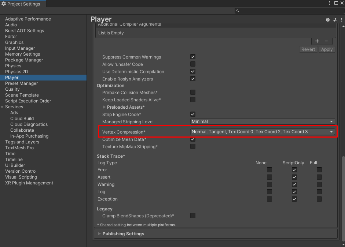Viewport: 345px width, 247px height.
Task: Expand Publishing Settings section
Action: 99,233
